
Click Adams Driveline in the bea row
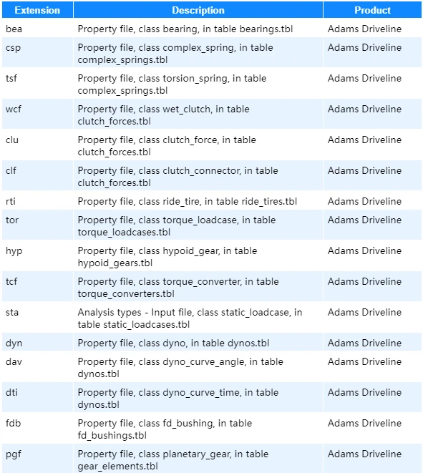tap(364, 29)
